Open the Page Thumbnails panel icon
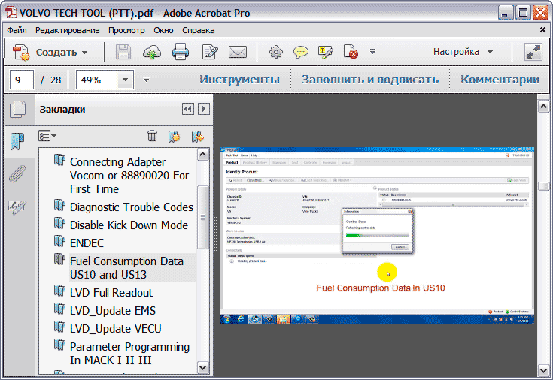The width and height of the screenshot is (553, 380). point(17,110)
